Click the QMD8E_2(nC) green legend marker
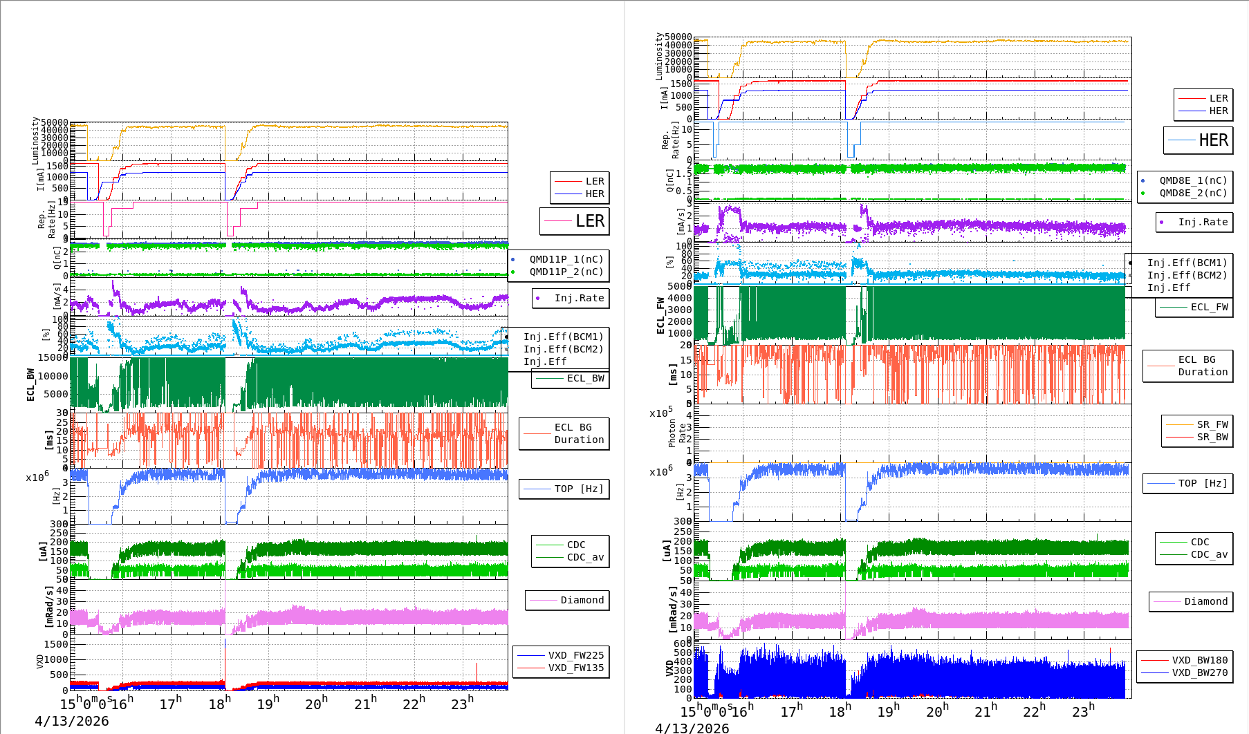Viewport: 1249px width, 734px height. 1142,194
